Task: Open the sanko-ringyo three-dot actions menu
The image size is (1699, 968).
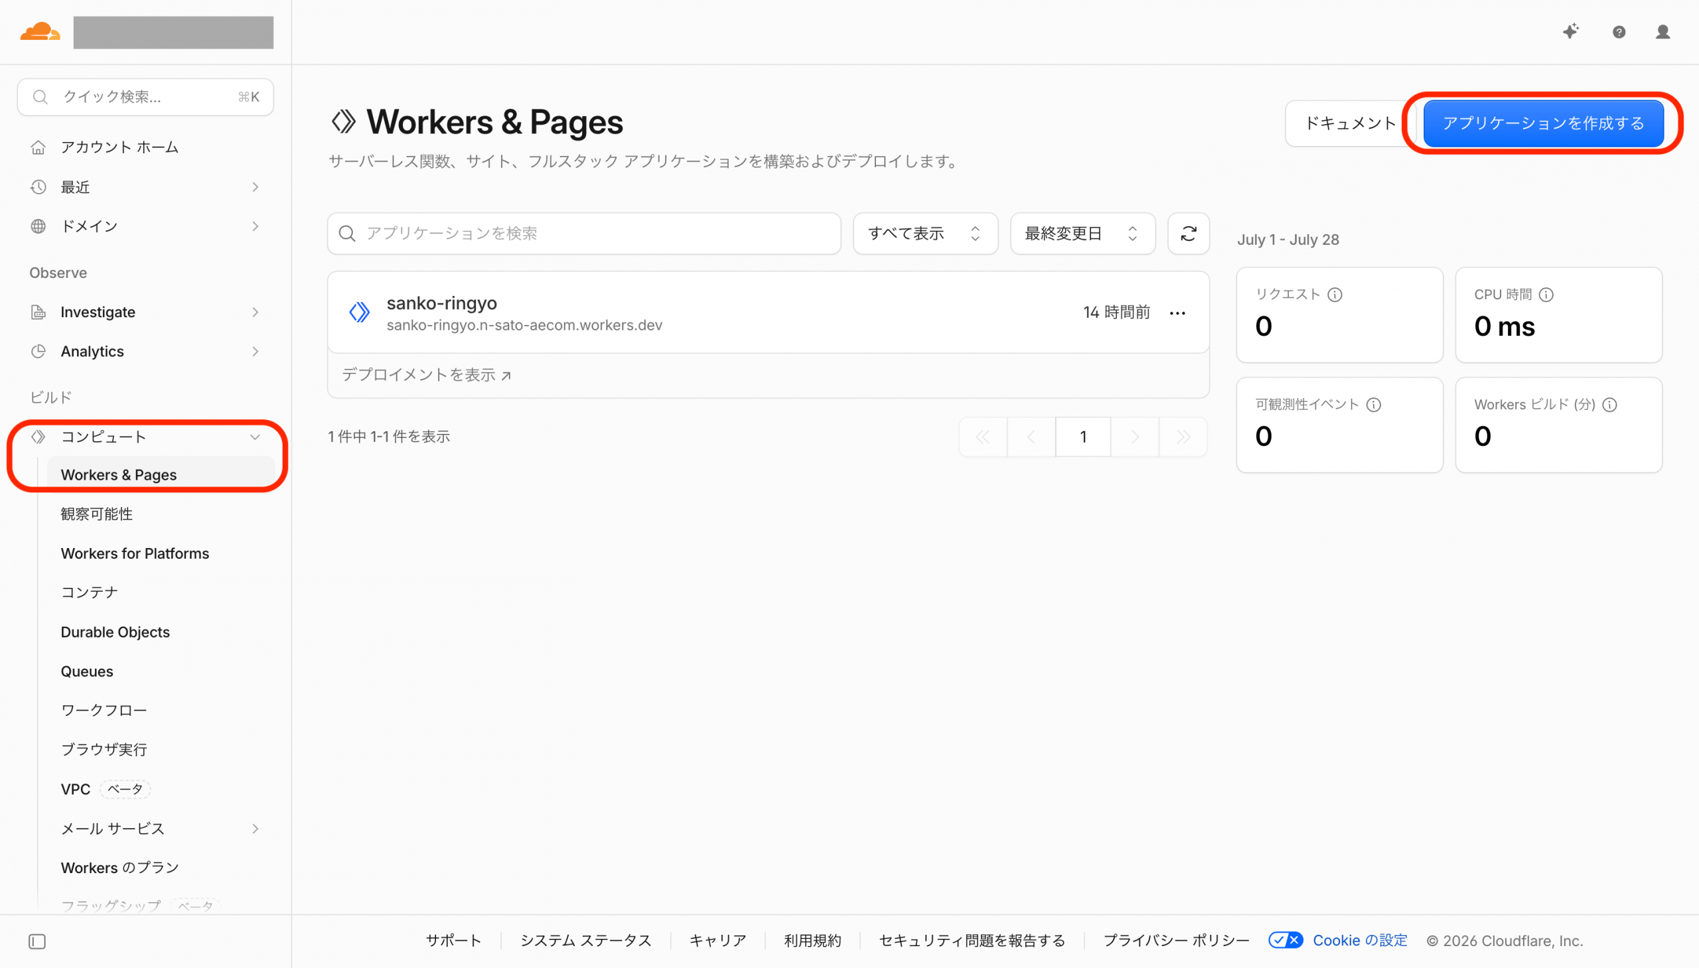Action: coord(1177,313)
